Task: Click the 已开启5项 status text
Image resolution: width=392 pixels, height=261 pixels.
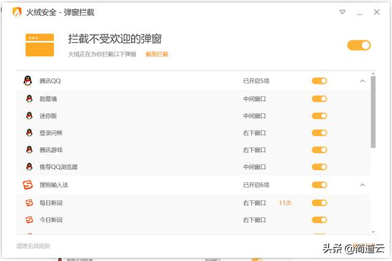Action: point(256,81)
